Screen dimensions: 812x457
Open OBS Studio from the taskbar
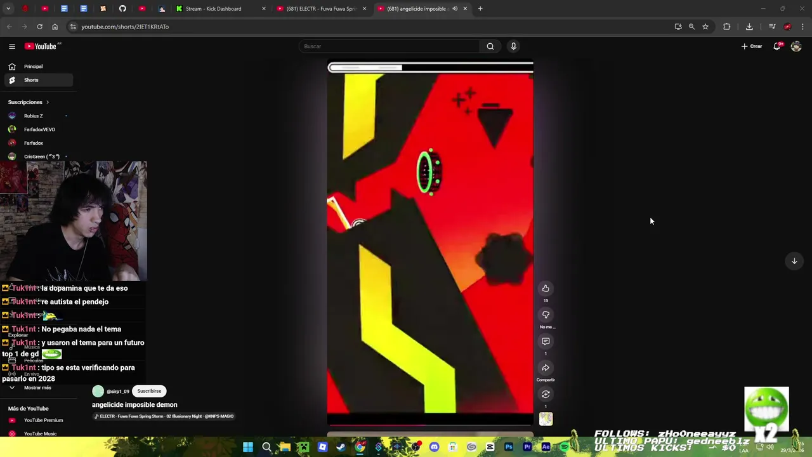416,447
